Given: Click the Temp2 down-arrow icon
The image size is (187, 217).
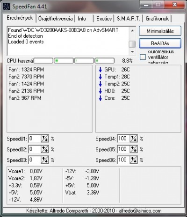Looking at the screenshot, I should (101, 84).
